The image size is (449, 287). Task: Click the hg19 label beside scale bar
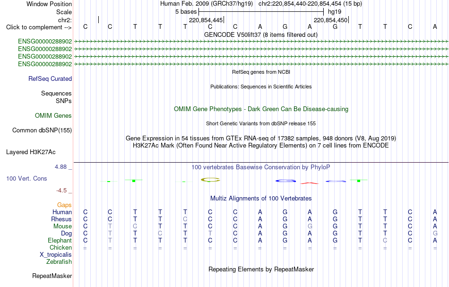tap(335, 12)
